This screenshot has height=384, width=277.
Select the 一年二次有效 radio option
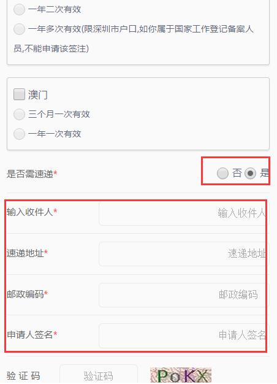coord(19,10)
